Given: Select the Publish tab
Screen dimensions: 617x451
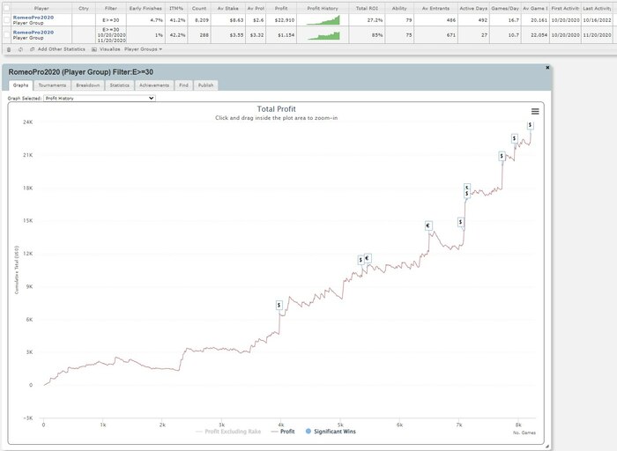Looking at the screenshot, I should click(x=205, y=85).
